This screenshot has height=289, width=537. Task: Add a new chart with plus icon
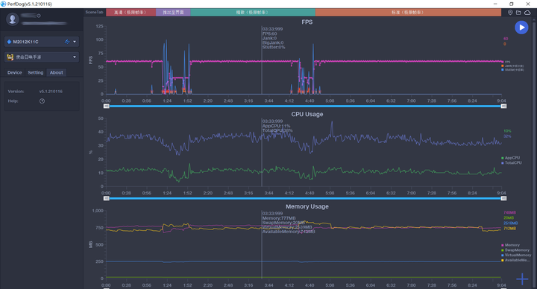(x=522, y=279)
